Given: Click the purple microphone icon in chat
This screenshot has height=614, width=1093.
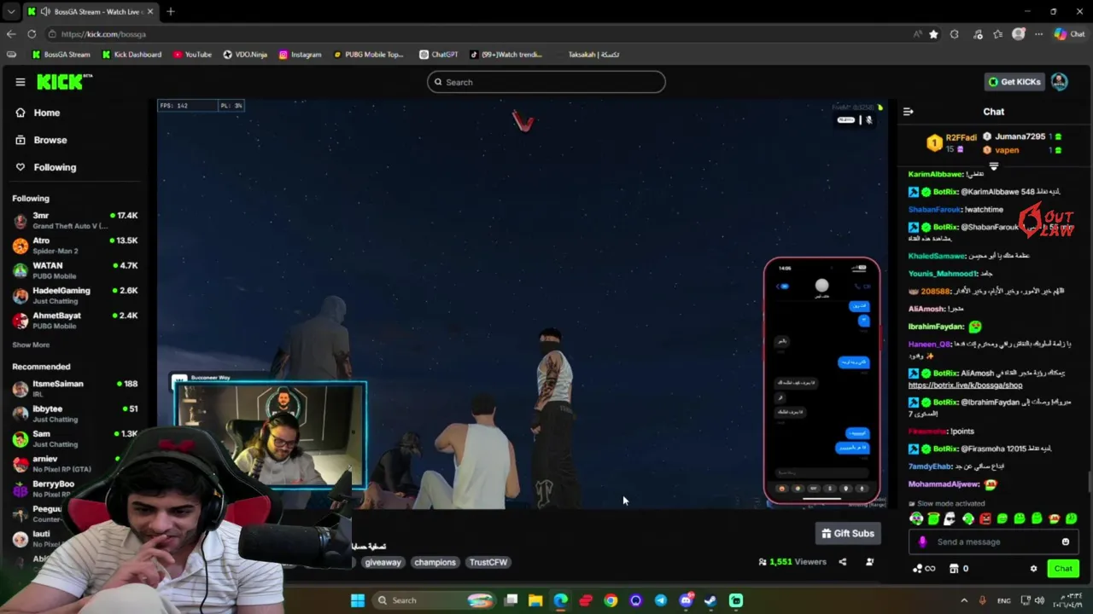Looking at the screenshot, I should [x=922, y=542].
